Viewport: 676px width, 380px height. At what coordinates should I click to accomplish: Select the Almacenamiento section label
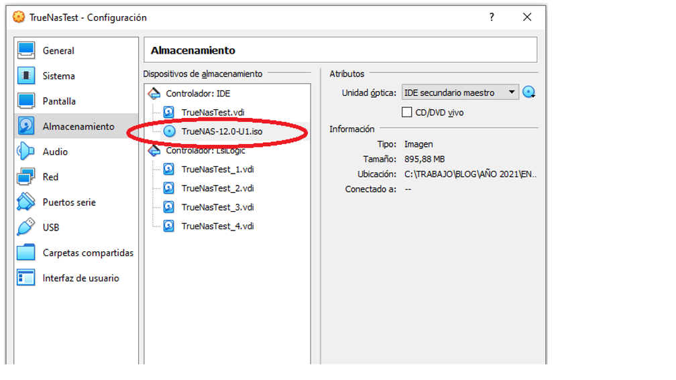[x=78, y=127]
